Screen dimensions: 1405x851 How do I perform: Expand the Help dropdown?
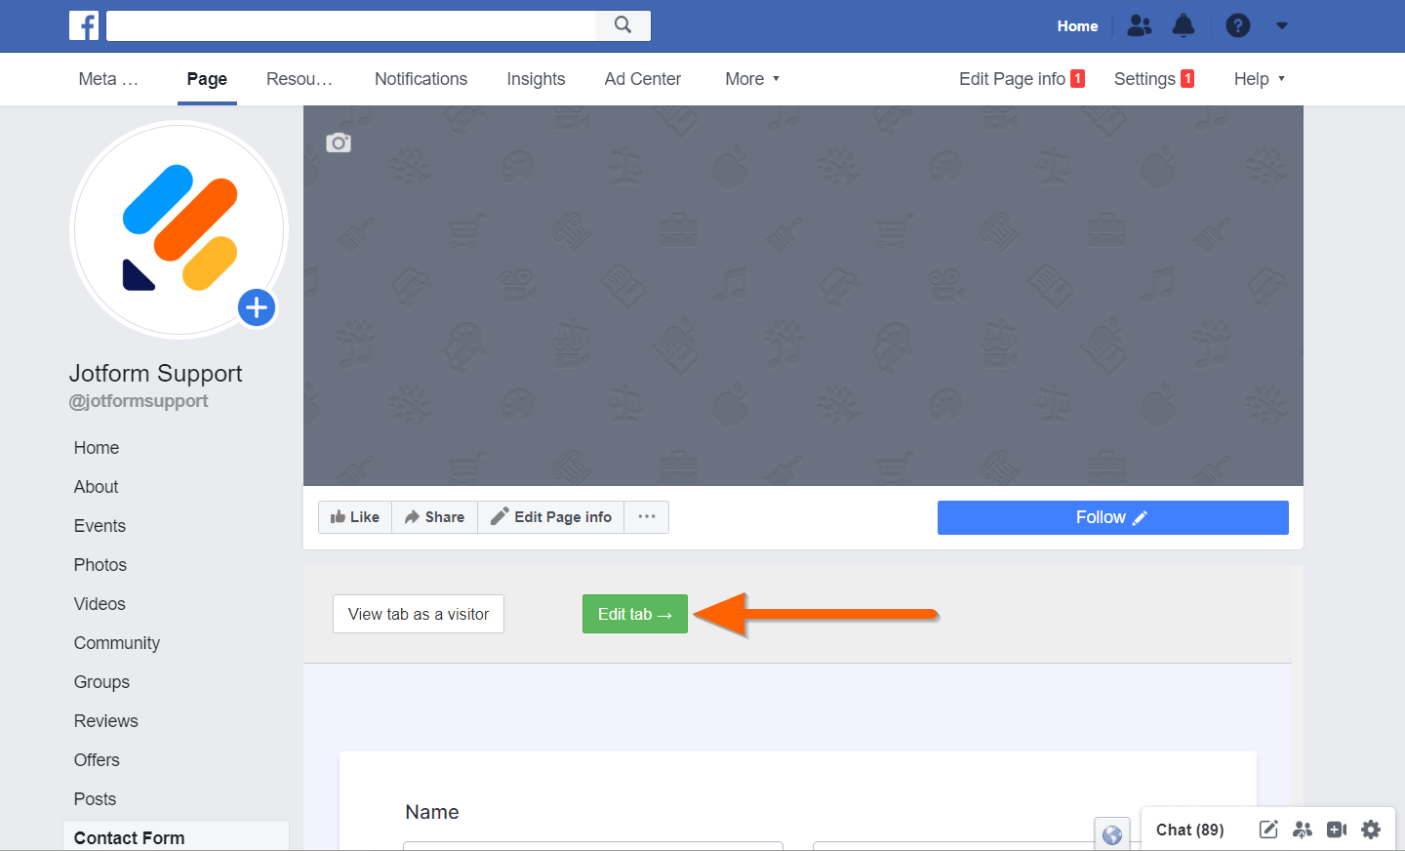click(1260, 79)
